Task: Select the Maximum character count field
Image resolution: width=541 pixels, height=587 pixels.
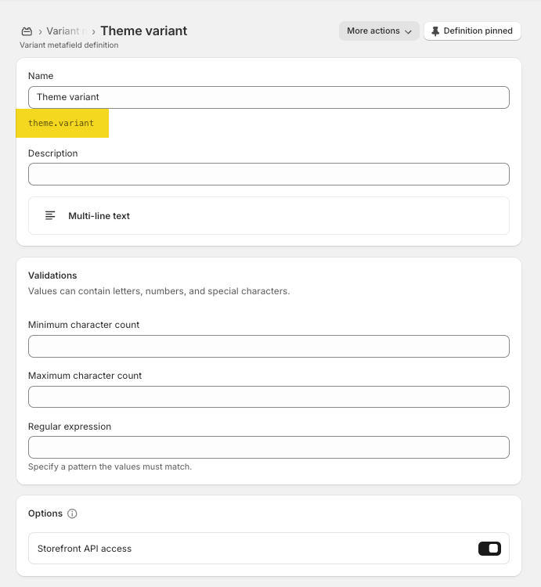Action: (269, 397)
